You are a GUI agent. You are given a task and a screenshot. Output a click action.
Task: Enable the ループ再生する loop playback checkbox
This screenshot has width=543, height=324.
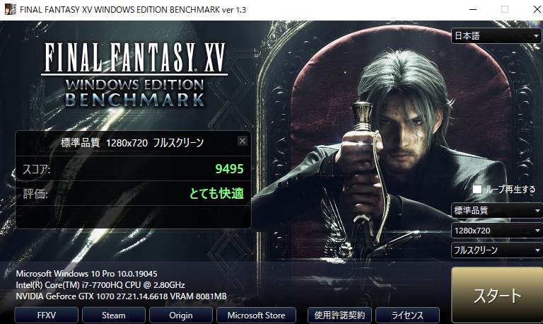coord(477,189)
